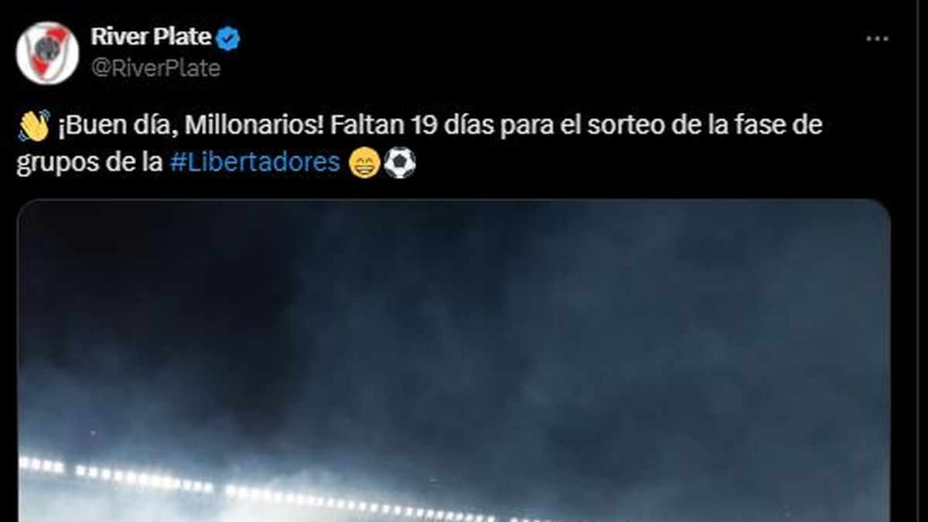The image size is (928, 522).
Task: Click the grinning face emoji
Action: pos(363,163)
